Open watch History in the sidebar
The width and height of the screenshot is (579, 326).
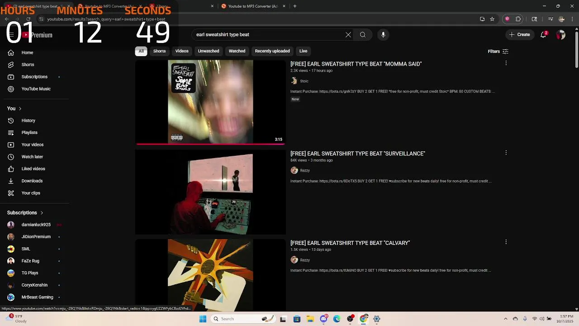(x=28, y=120)
